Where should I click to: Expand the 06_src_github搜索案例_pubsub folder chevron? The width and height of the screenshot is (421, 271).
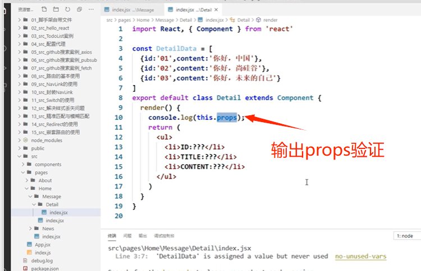click(19, 60)
